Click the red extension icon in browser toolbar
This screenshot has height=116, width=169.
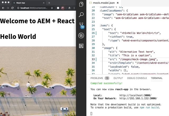[x=63, y=8]
